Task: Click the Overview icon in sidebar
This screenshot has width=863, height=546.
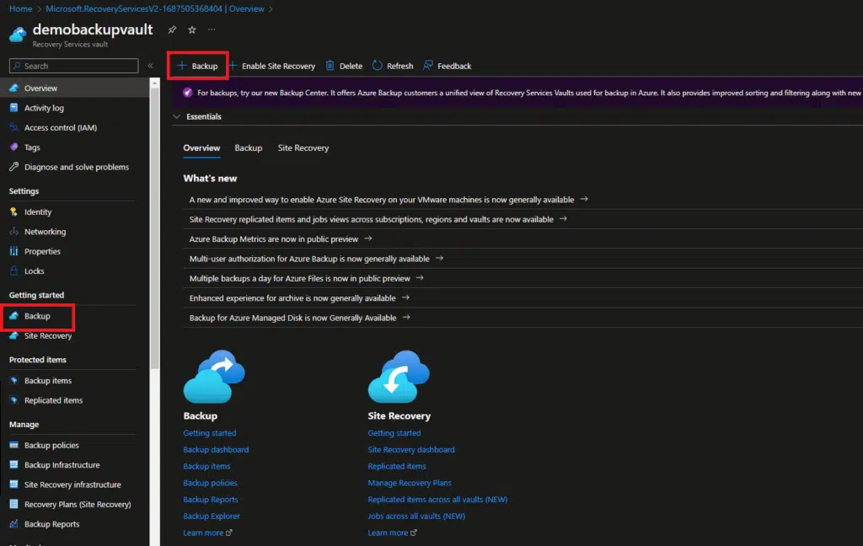Action: tap(13, 88)
